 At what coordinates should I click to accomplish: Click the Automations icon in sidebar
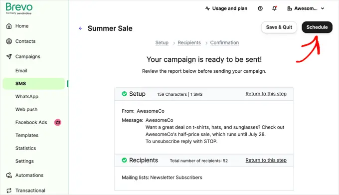(x=9, y=175)
